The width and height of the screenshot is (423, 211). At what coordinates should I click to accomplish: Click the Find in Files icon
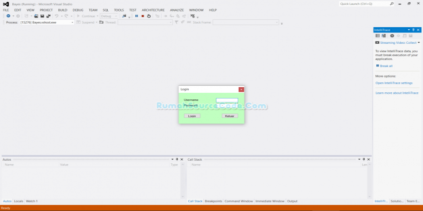(124, 16)
